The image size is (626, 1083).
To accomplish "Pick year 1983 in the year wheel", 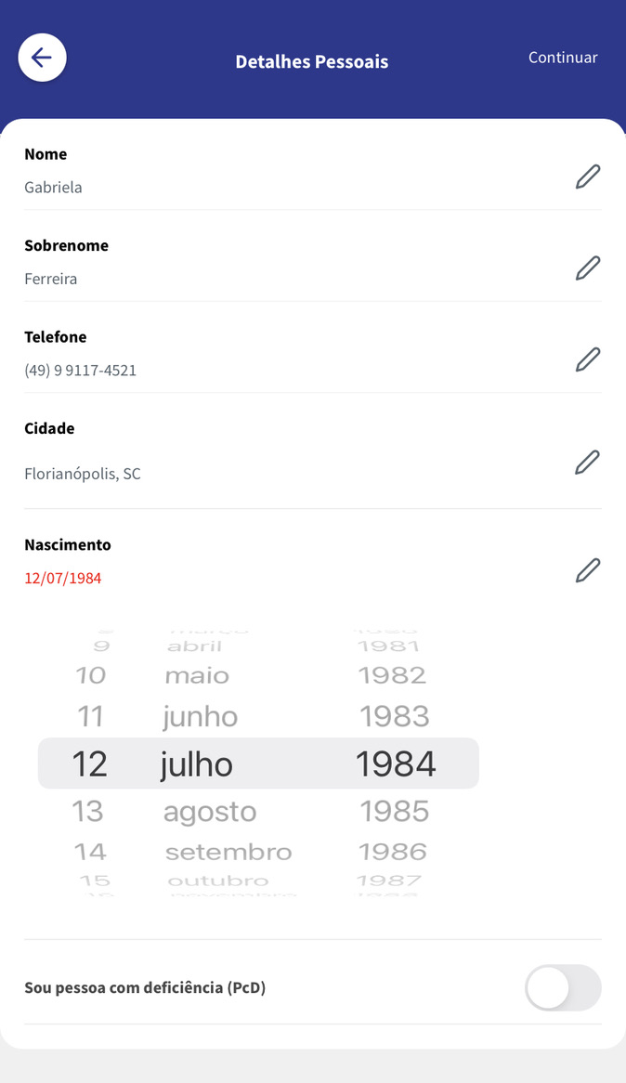I will [395, 716].
